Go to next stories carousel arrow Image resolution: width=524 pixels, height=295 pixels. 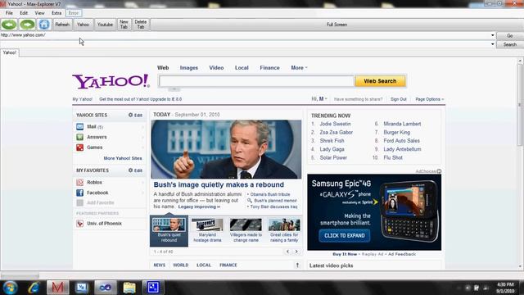click(x=296, y=252)
